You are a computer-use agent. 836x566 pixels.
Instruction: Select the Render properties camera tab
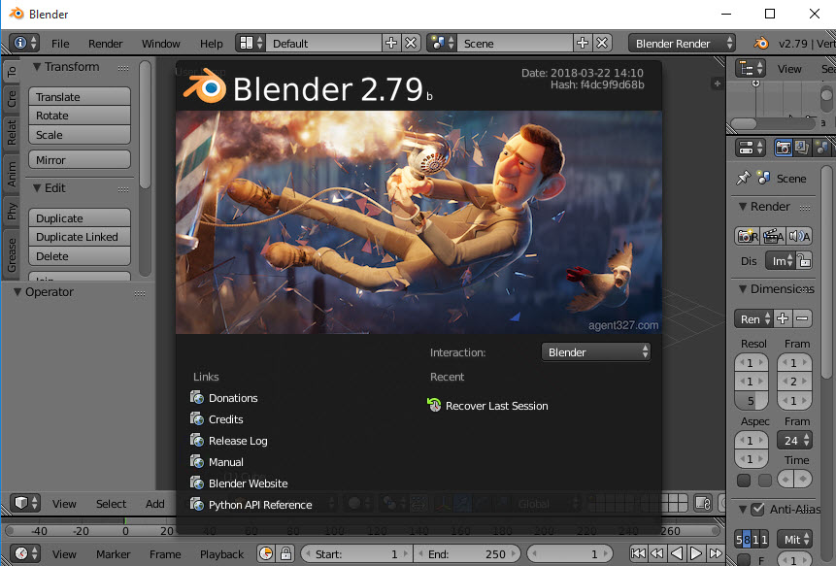coord(783,148)
